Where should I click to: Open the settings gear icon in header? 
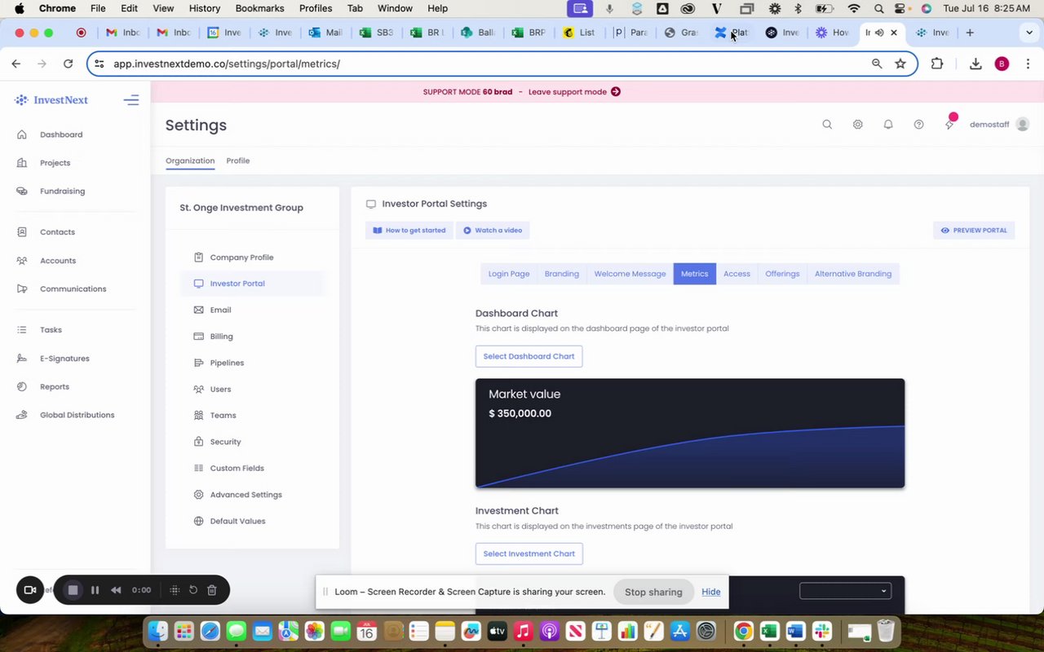point(858,125)
